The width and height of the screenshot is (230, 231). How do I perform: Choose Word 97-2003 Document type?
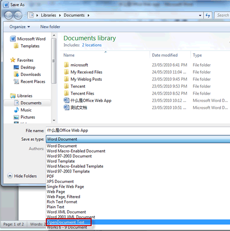click(x=69, y=156)
